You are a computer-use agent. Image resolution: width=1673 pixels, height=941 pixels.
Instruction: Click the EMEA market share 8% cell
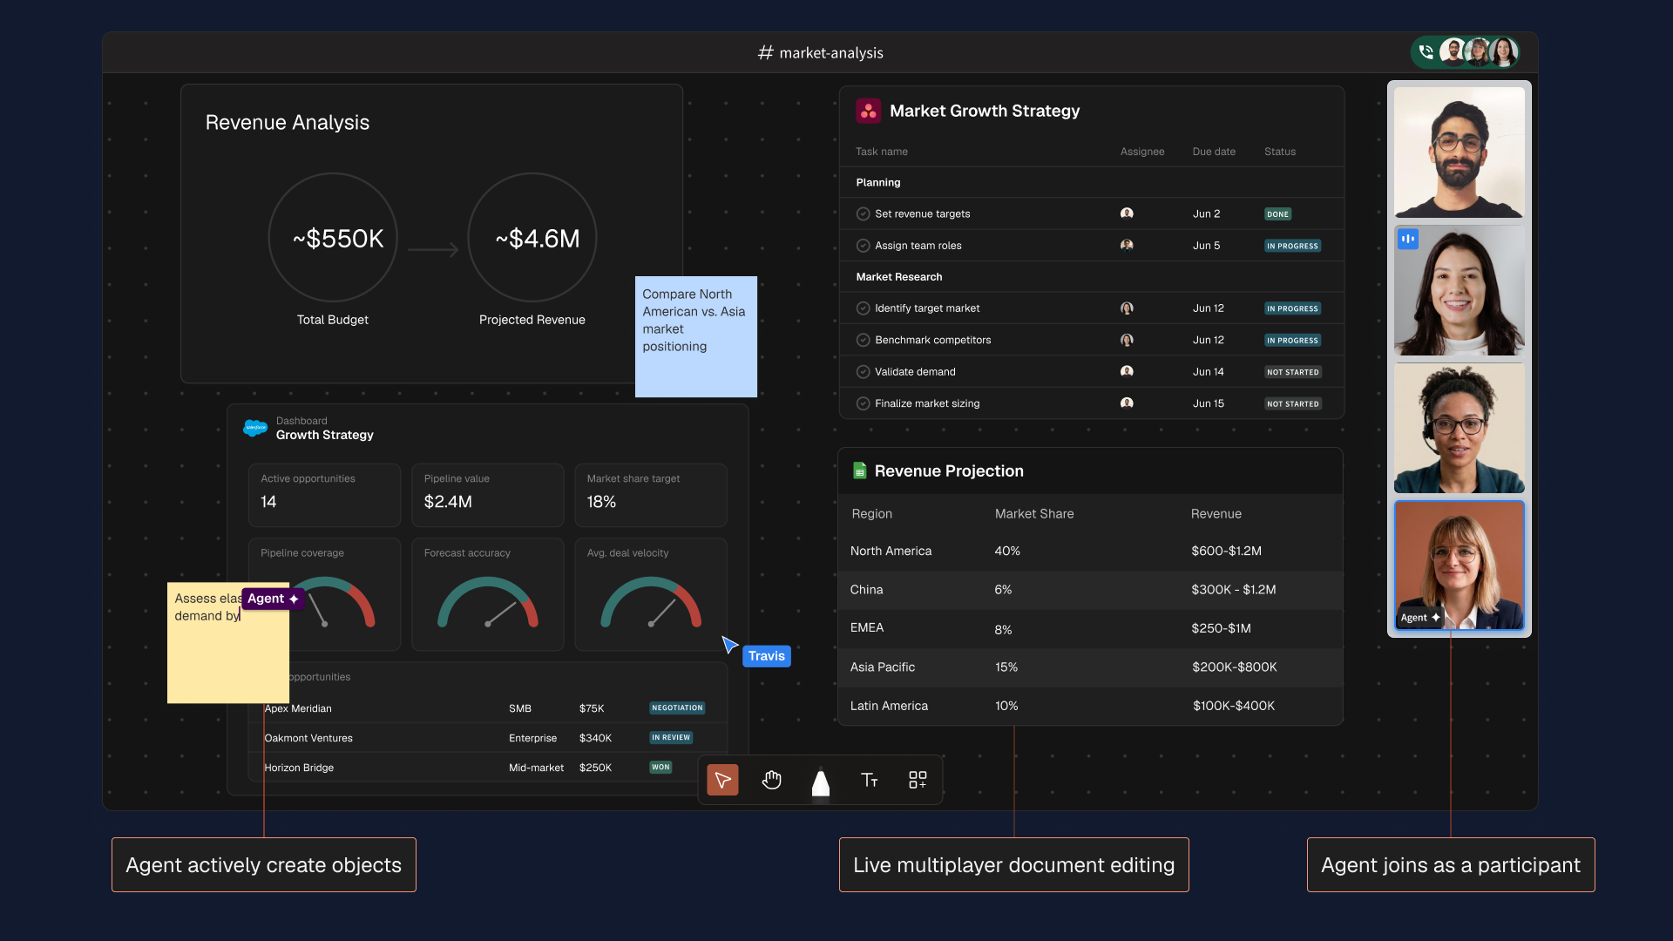tap(1003, 630)
